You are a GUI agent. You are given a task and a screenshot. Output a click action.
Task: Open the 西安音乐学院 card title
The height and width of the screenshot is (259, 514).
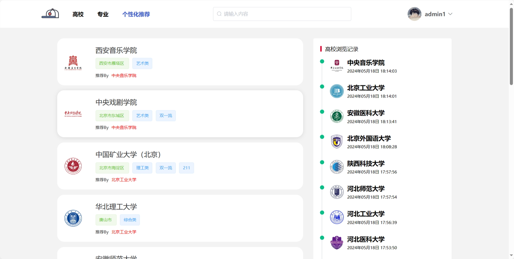pos(116,50)
